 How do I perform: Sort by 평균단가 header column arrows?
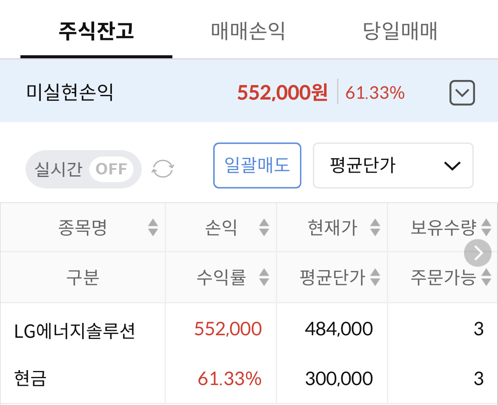[375, 277]
